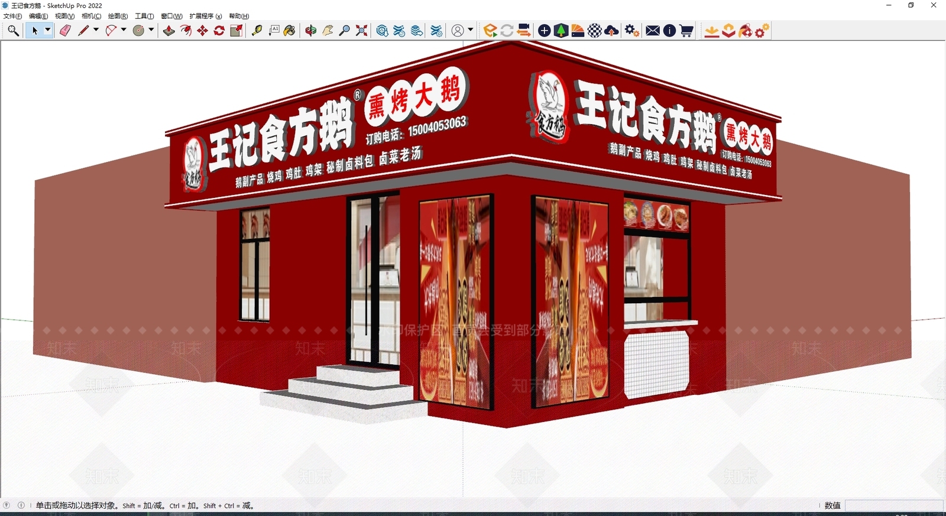Activate the Rotate tool
This screenshot has width=946, height=516.
click(219, 31)
